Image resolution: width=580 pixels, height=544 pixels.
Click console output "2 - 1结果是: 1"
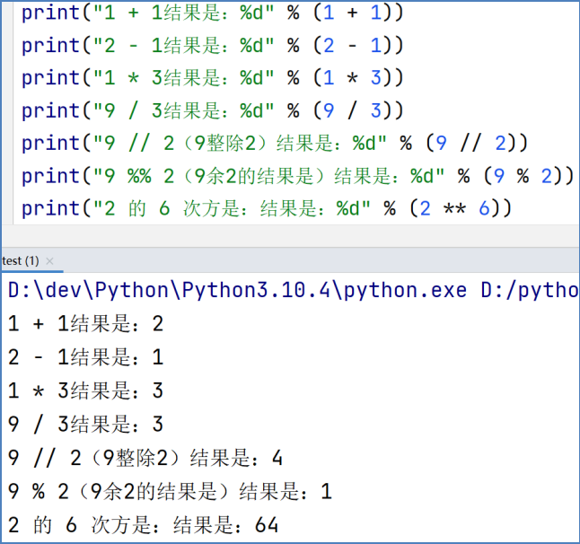click(86, 357)
